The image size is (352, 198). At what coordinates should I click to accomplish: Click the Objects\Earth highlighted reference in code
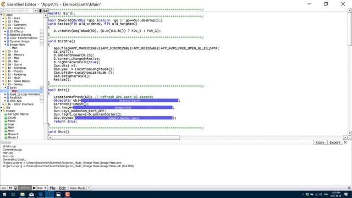point(130,101)
